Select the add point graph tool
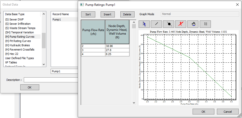Screen dimensions: 242x118 (x=169, y=24)
